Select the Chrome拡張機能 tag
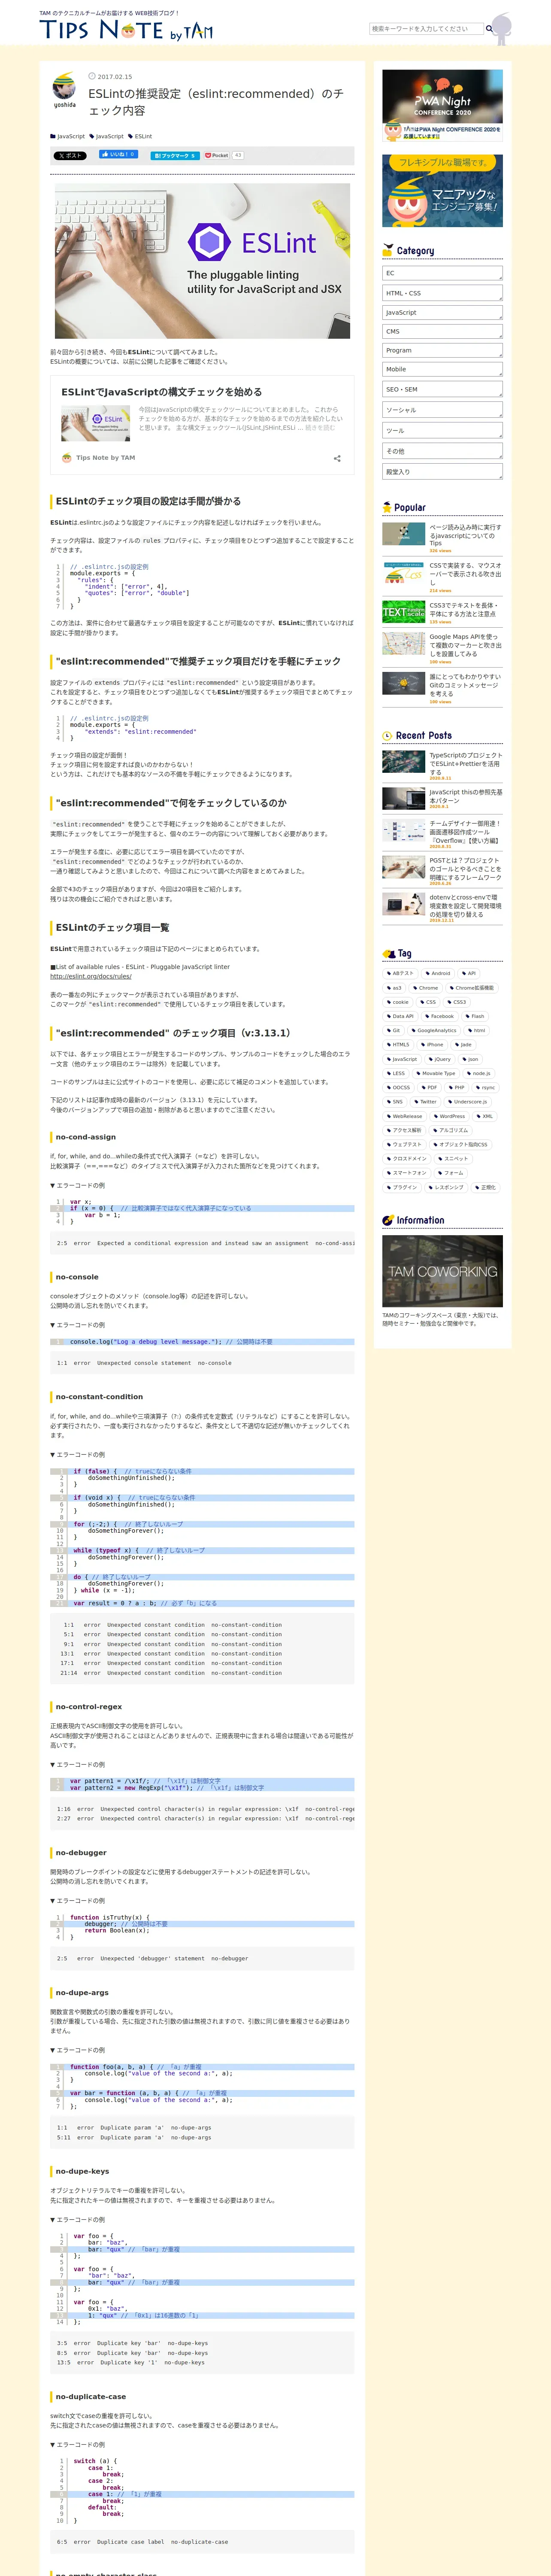Viewport: 551px width, 2576px height. point(471,988)
